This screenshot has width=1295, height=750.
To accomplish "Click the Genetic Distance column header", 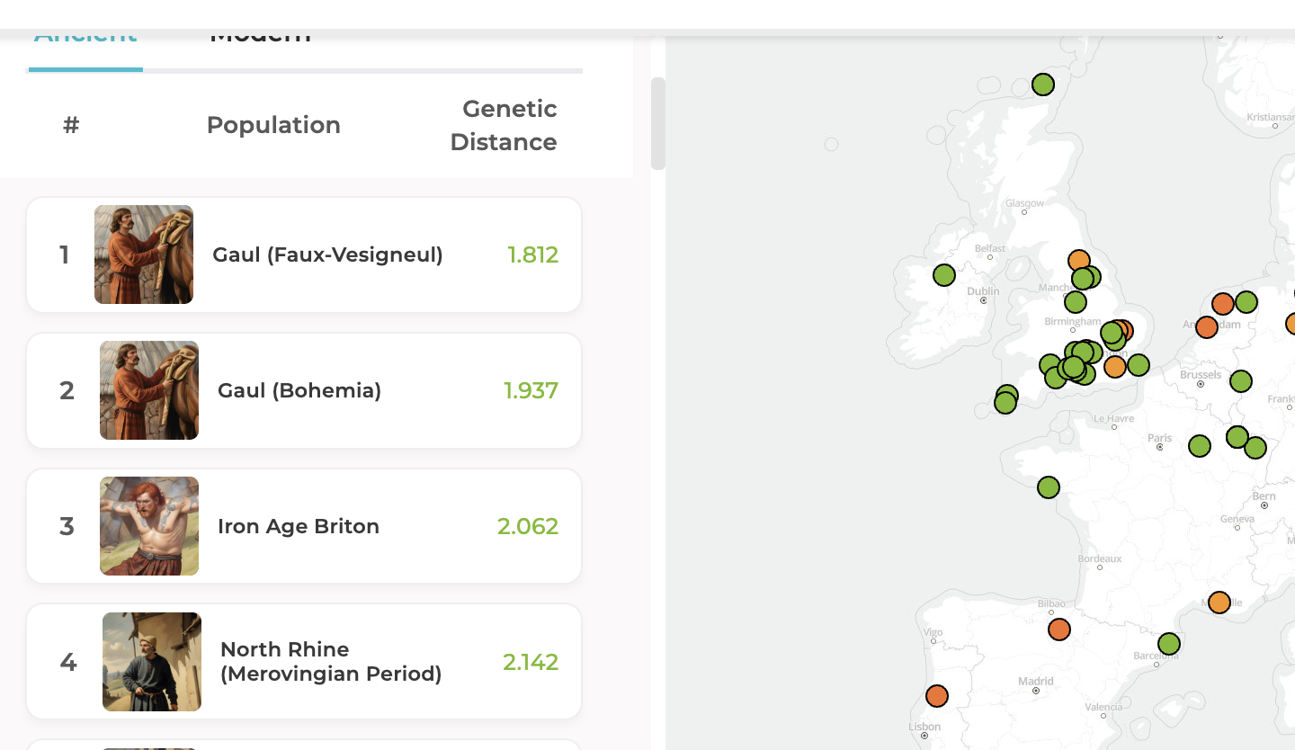I will (x=503, y=125).
